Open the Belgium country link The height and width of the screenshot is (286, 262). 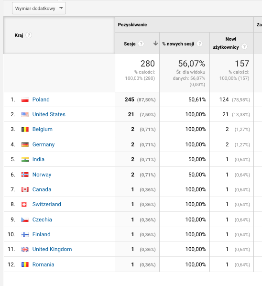tap(42, 129)
